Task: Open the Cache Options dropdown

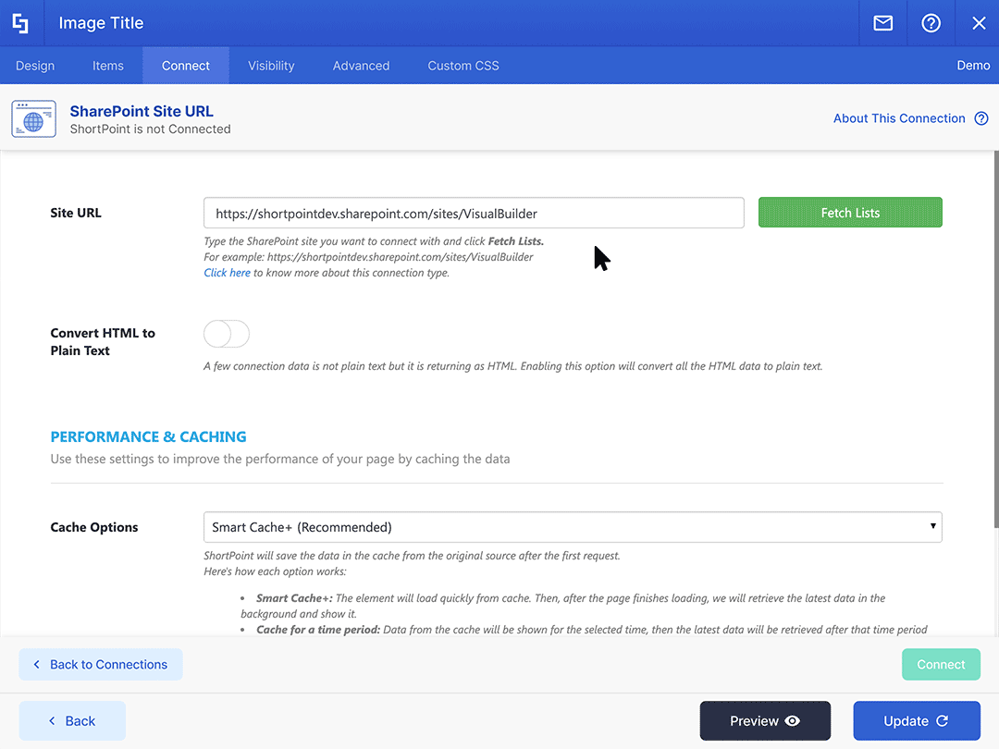Action: coord(573,526)
